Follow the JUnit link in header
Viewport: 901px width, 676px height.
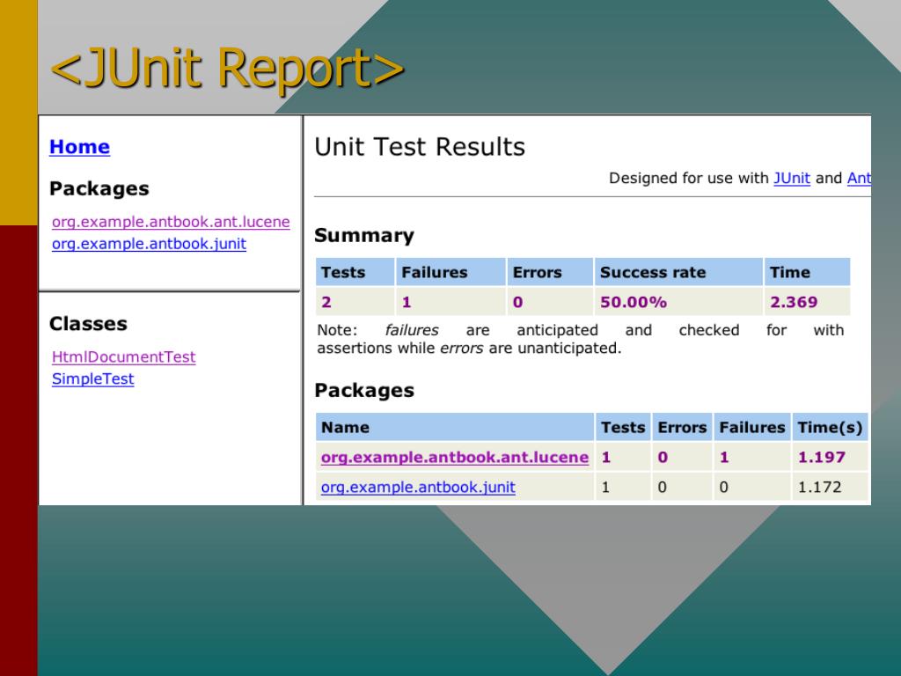pyautogui.click(x=792, y=178)
